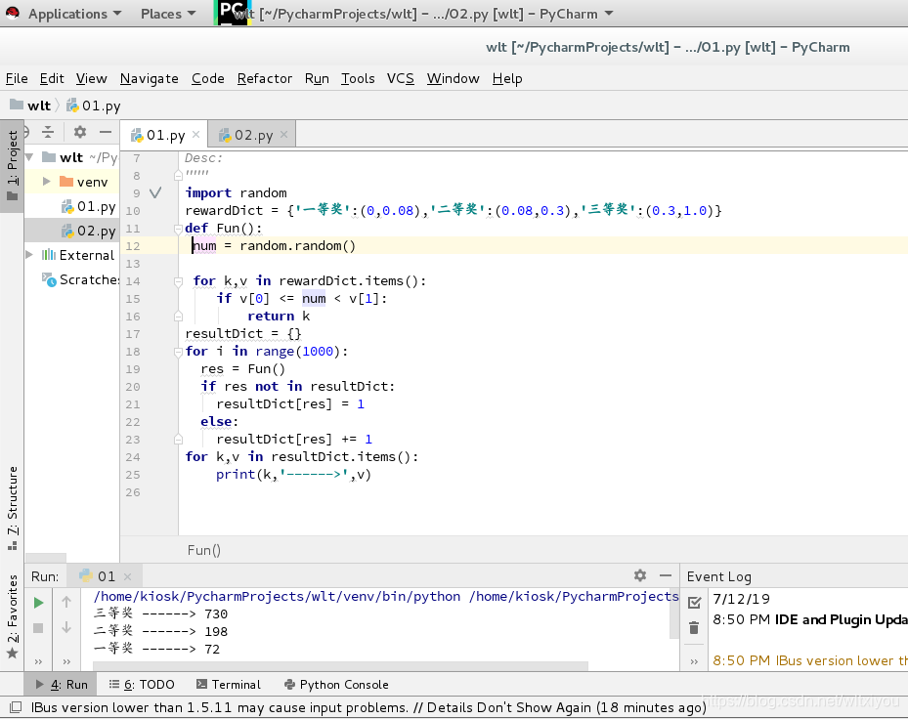Open Project panel settings gear
The image size is (908, 719).
pyautogui.click(x=80, y=132)
